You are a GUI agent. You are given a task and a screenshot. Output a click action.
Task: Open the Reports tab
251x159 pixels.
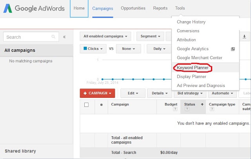[x=160, y=8]
